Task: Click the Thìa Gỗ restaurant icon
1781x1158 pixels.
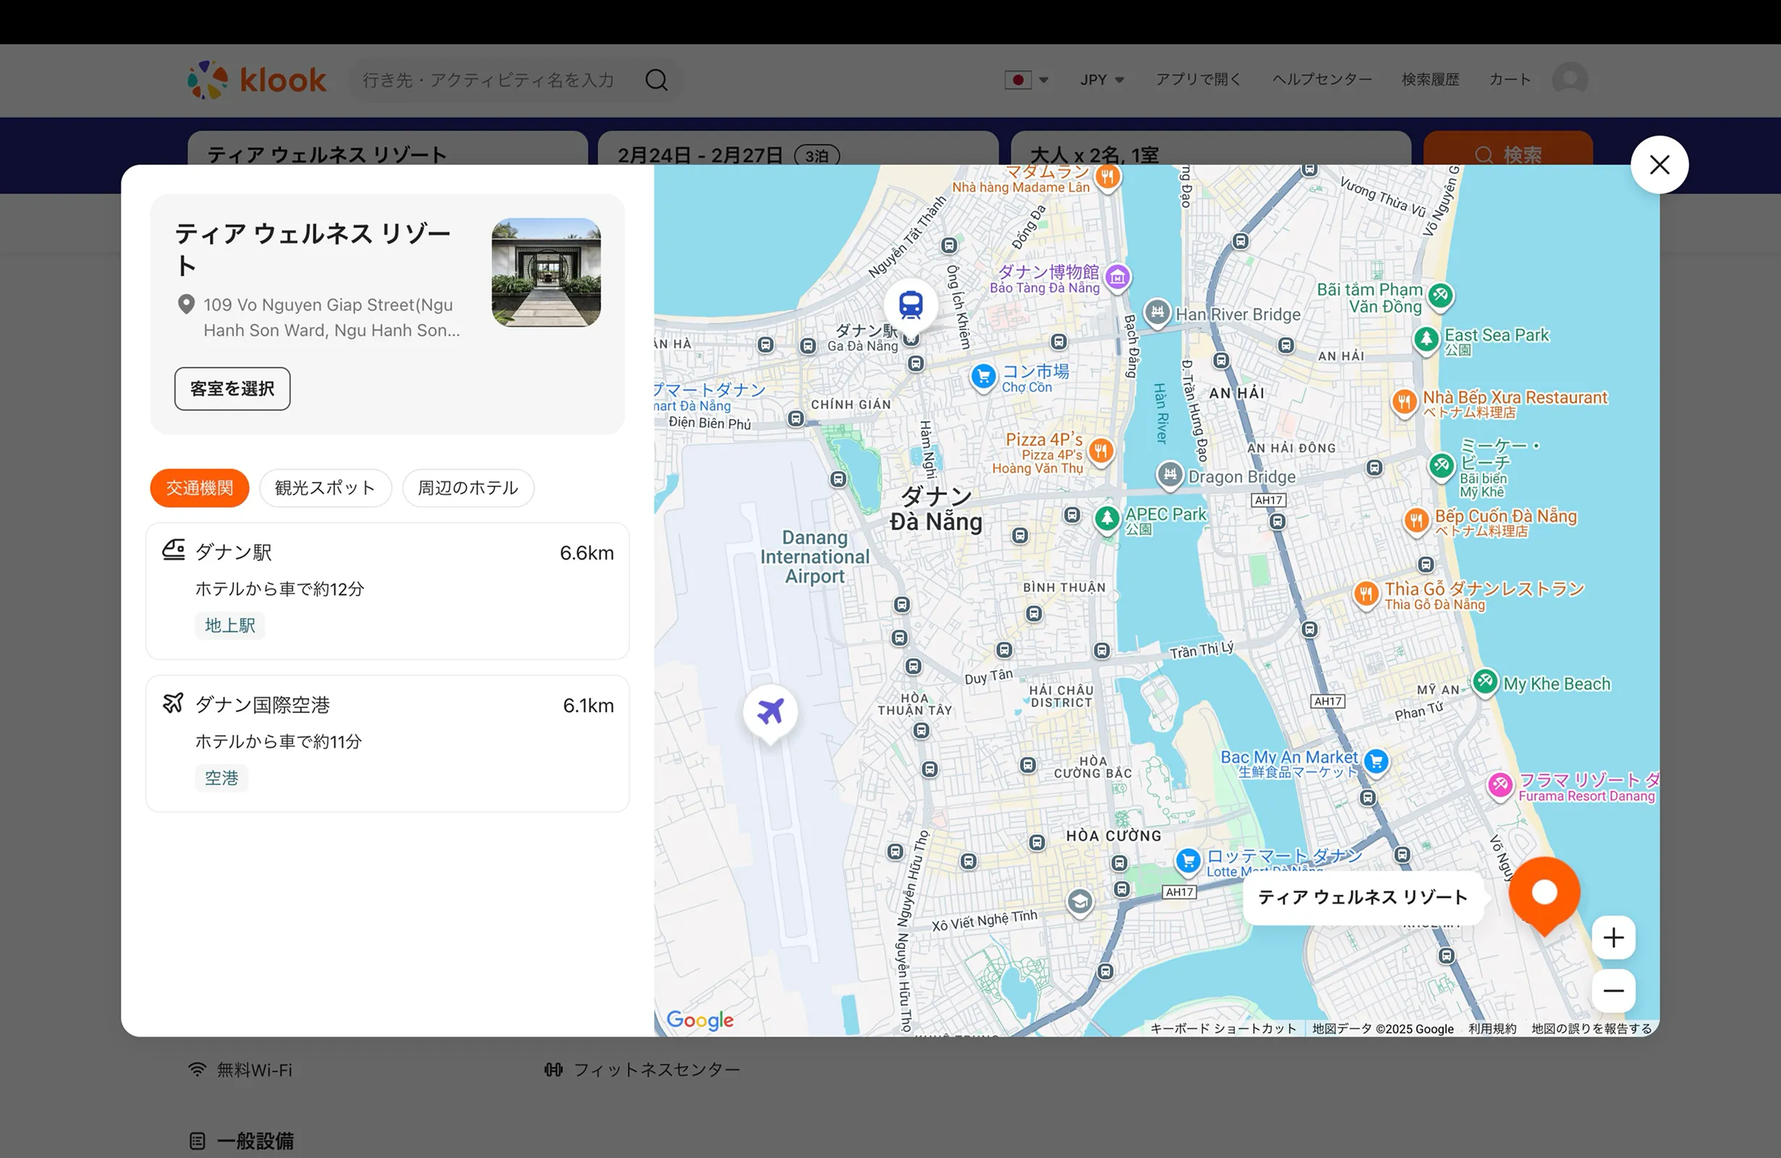Action: (x=1365, y=595)
